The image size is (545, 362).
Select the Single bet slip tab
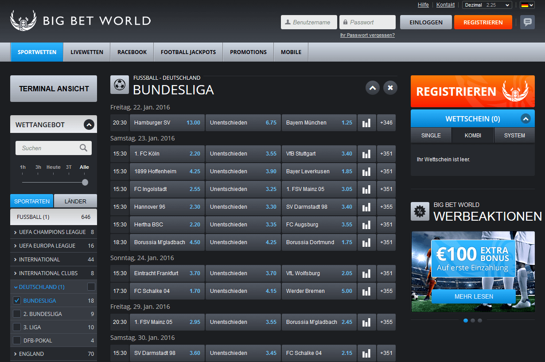[x=431, y=135]
